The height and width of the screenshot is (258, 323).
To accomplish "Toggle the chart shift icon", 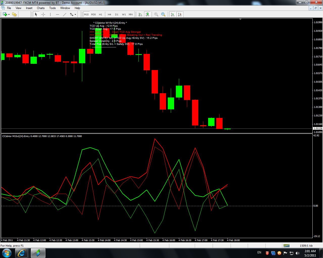I will (180, 14).
